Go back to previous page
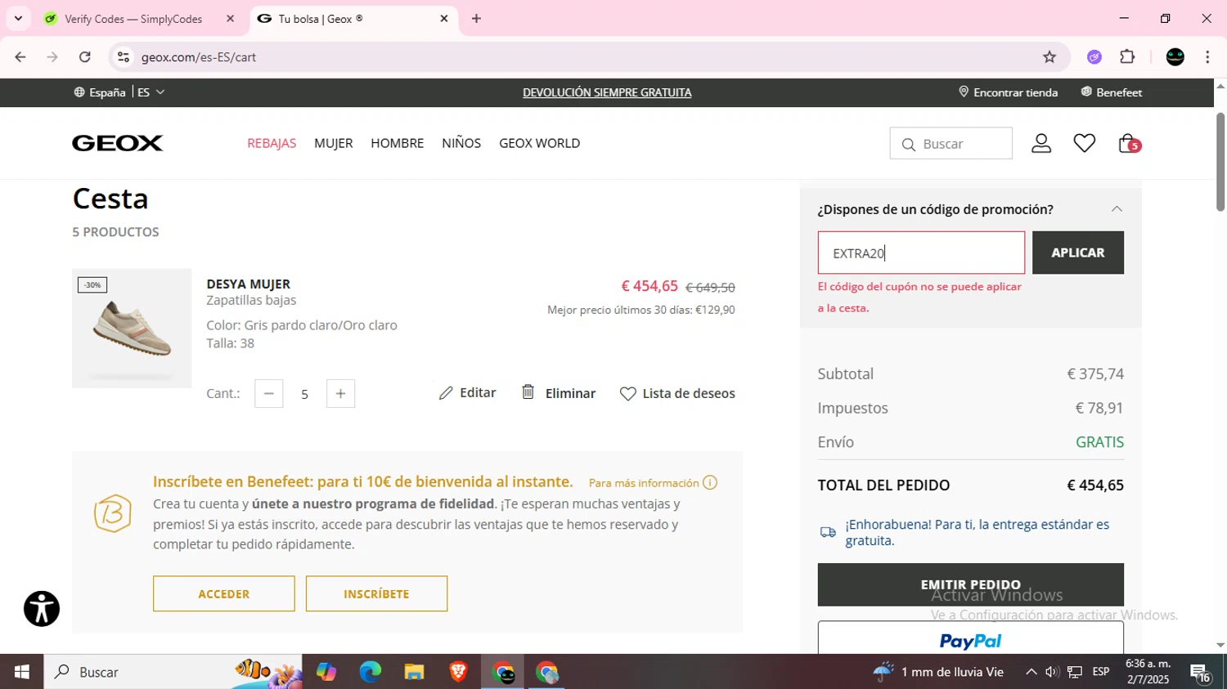This screenshot has width=1227, height=689. (20, 56)
